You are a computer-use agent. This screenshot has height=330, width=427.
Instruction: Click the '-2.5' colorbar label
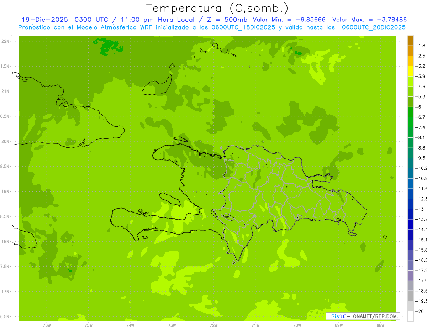click(420, 56)
